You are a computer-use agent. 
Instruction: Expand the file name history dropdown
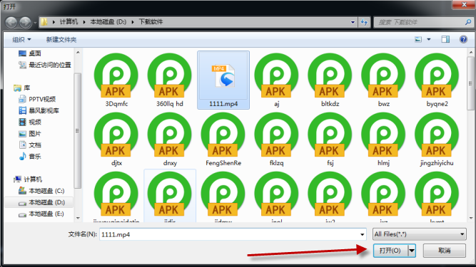(362, 234)
